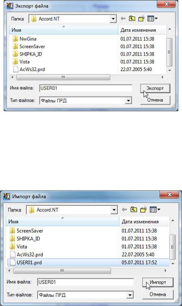Go up one folder level in the Import dialog

click(134, 210)
